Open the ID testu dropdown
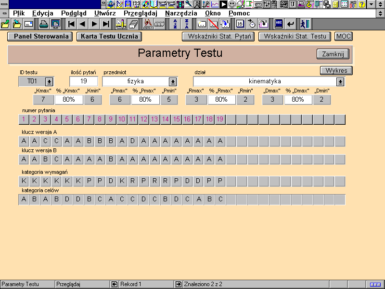This screenshot has height=289, width=385. 49,81
